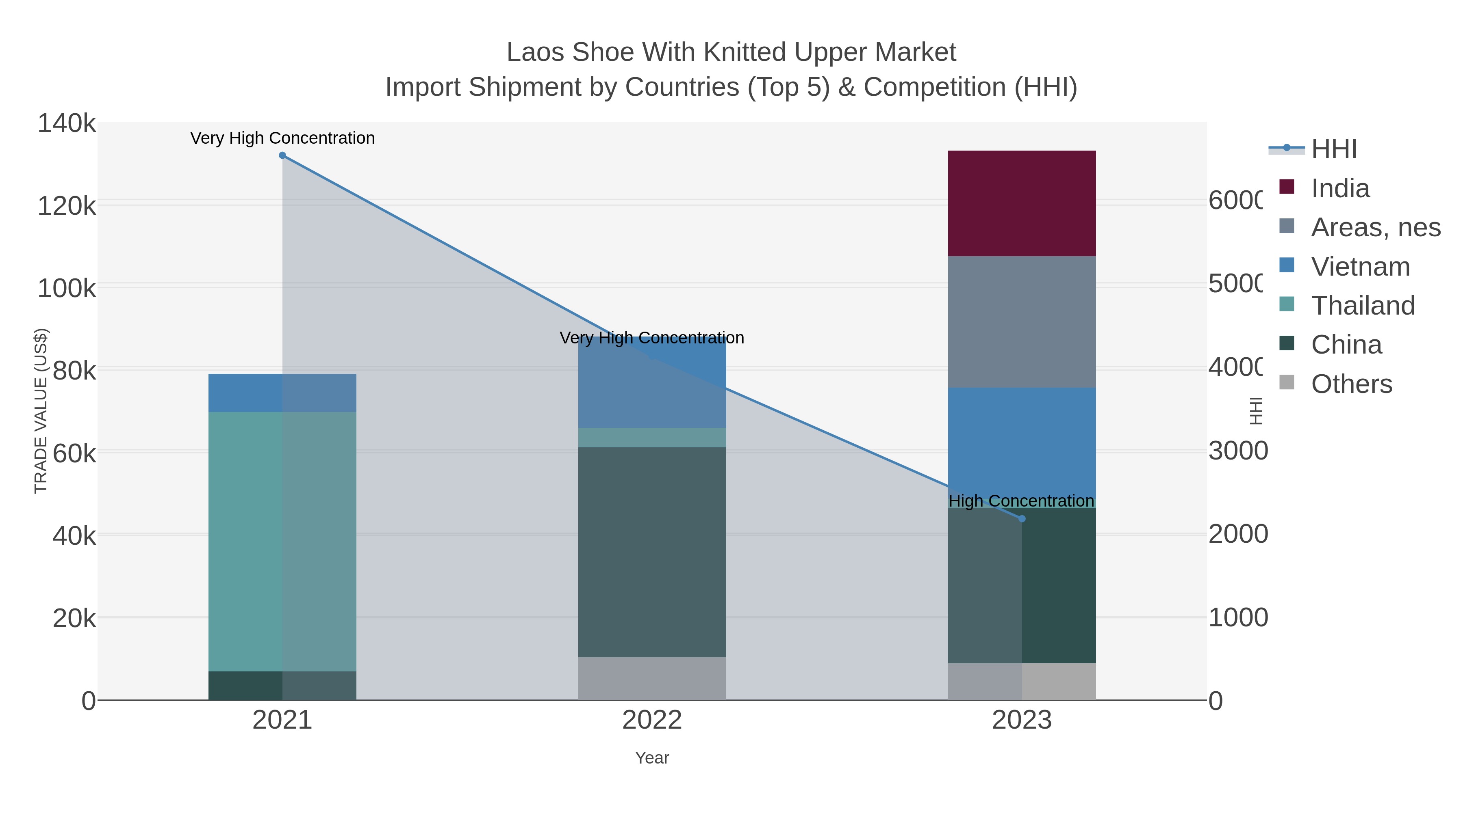Click the rotated 'HHI' right axis title
This screenshot has height=822, width=1463.
click(1256, 411)
